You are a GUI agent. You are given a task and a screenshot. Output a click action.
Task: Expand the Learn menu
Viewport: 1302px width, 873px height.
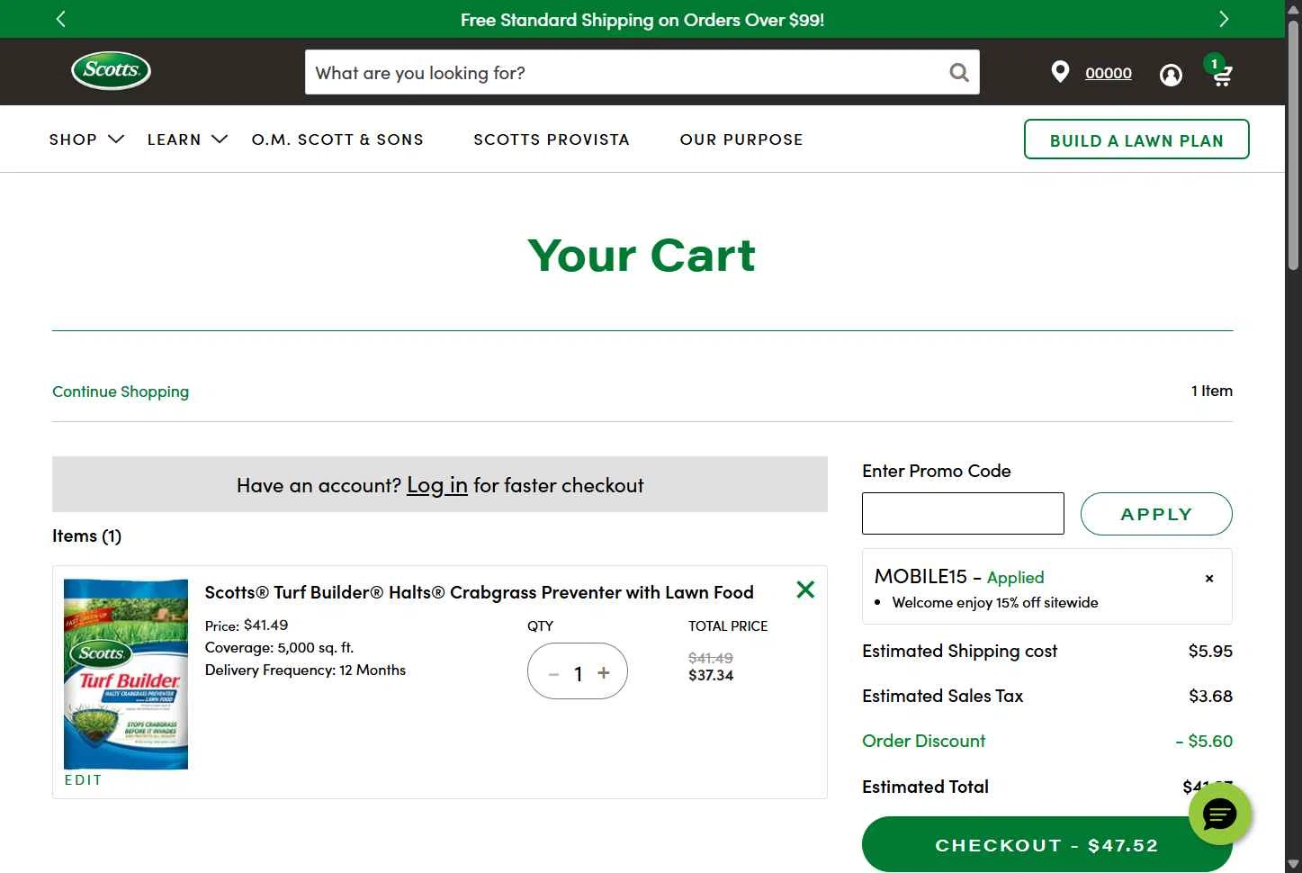tap(187, 139)
